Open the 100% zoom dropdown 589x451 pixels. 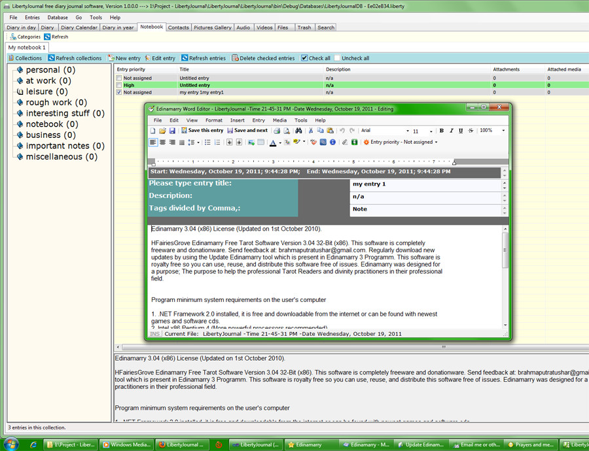(x=503, y=131)
